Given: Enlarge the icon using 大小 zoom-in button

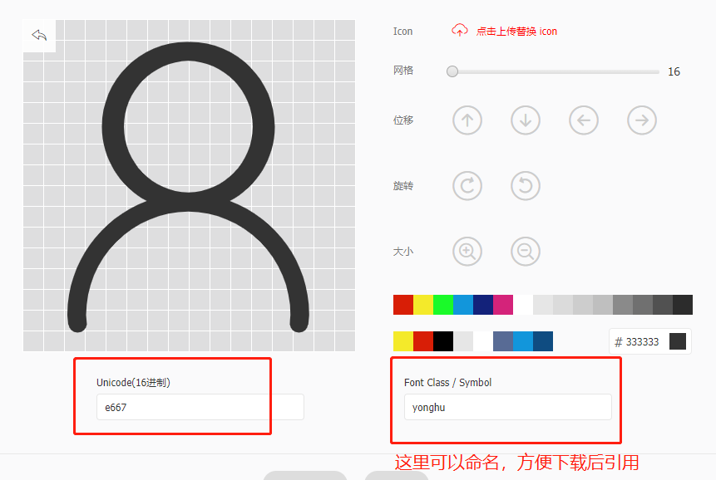Looking at the screenshot, I should (x=467, y=251).
